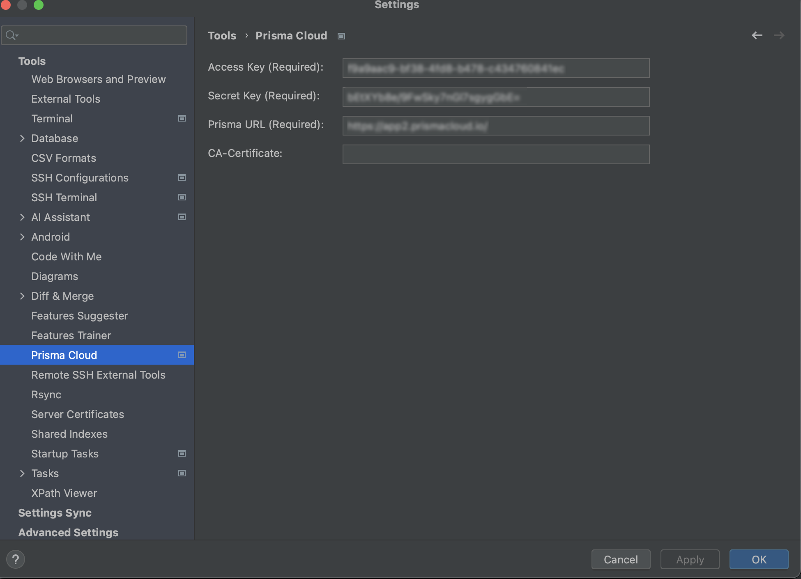801x579 pixels.
Task: Click the project-level icon beside the Startup Tasks row
Action: click(182, 454)
